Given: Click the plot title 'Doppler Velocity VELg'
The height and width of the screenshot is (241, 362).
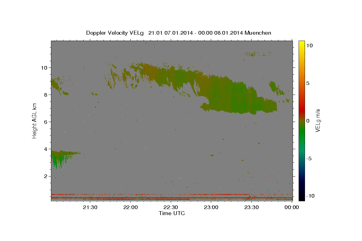Looking at the screenshot, I should coord(116,33).
